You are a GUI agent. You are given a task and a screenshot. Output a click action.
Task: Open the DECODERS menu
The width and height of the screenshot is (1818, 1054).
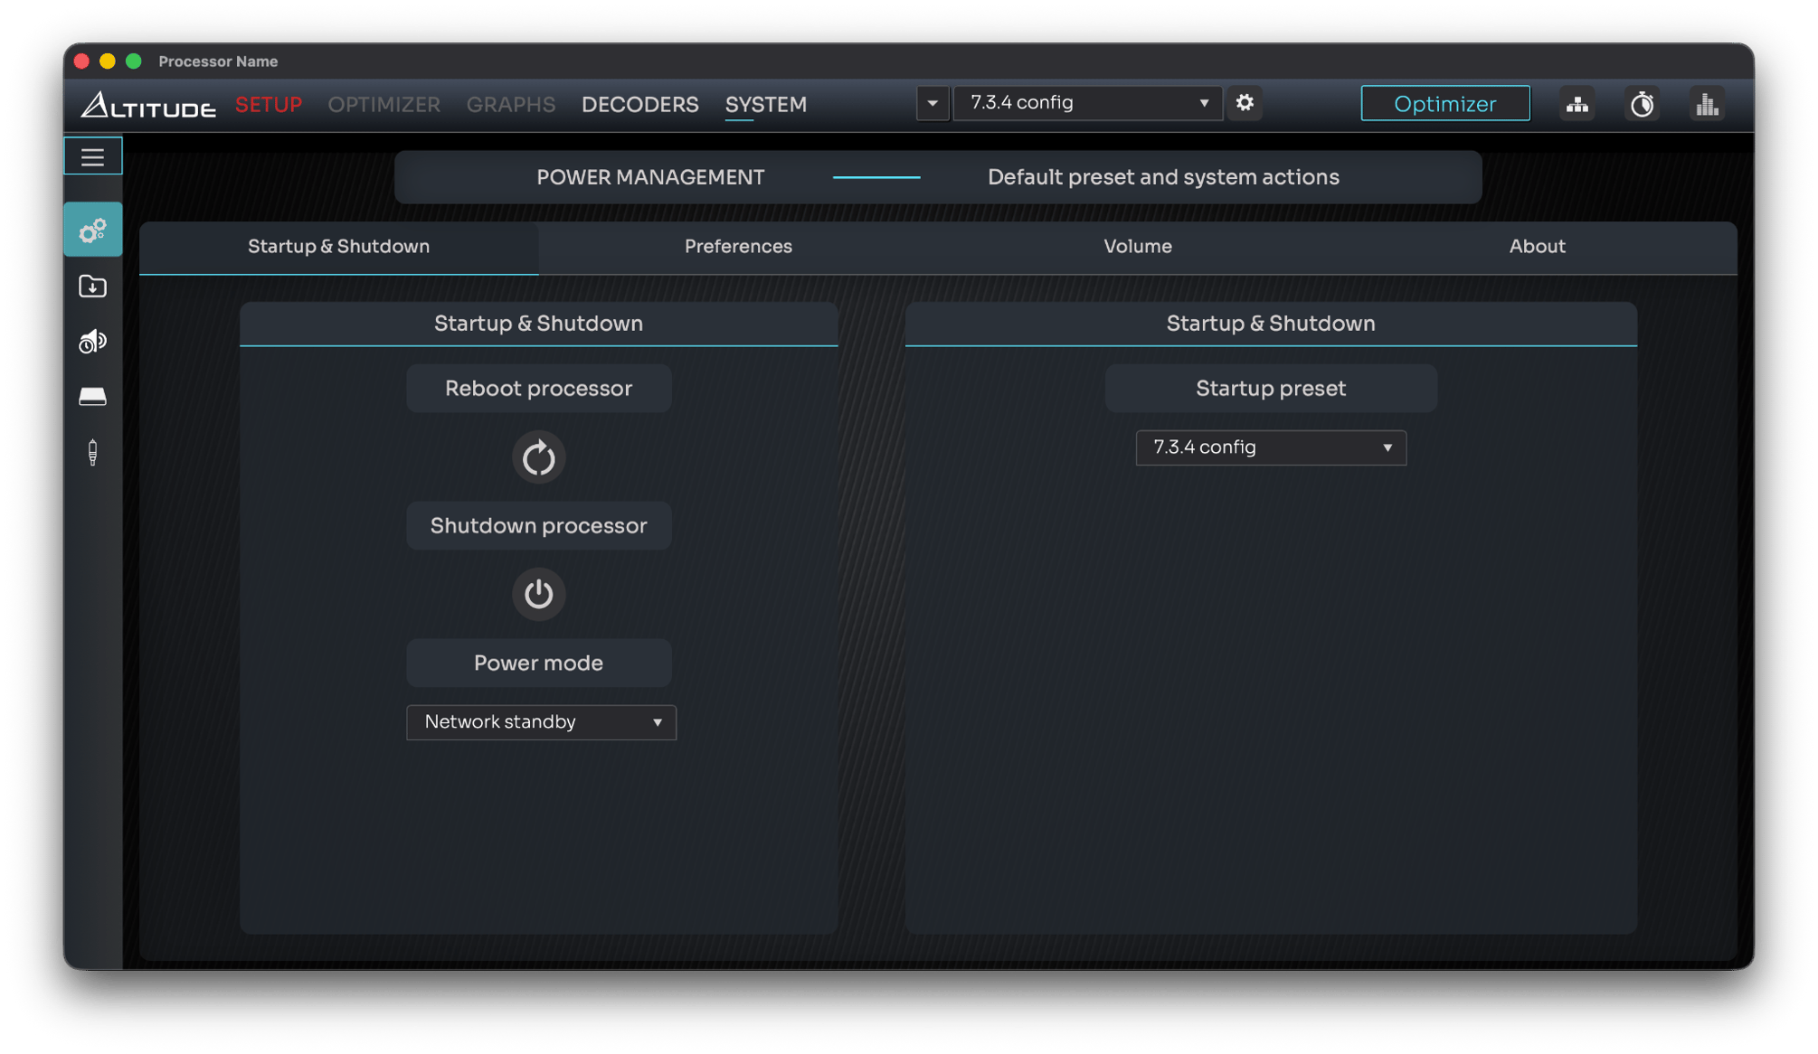coord(639,105)
